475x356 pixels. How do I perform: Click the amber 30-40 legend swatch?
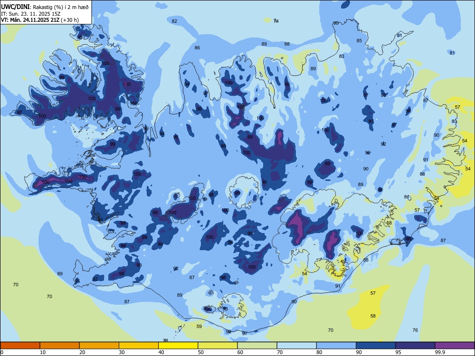point(139,346)
